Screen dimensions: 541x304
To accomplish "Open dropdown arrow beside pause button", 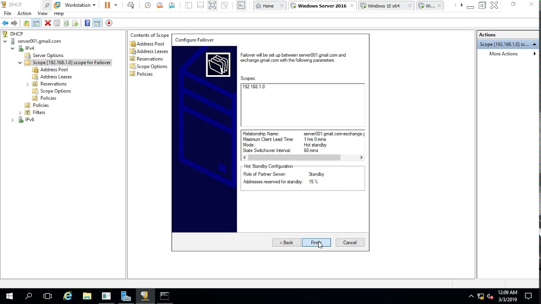I will tap(115, 5).
